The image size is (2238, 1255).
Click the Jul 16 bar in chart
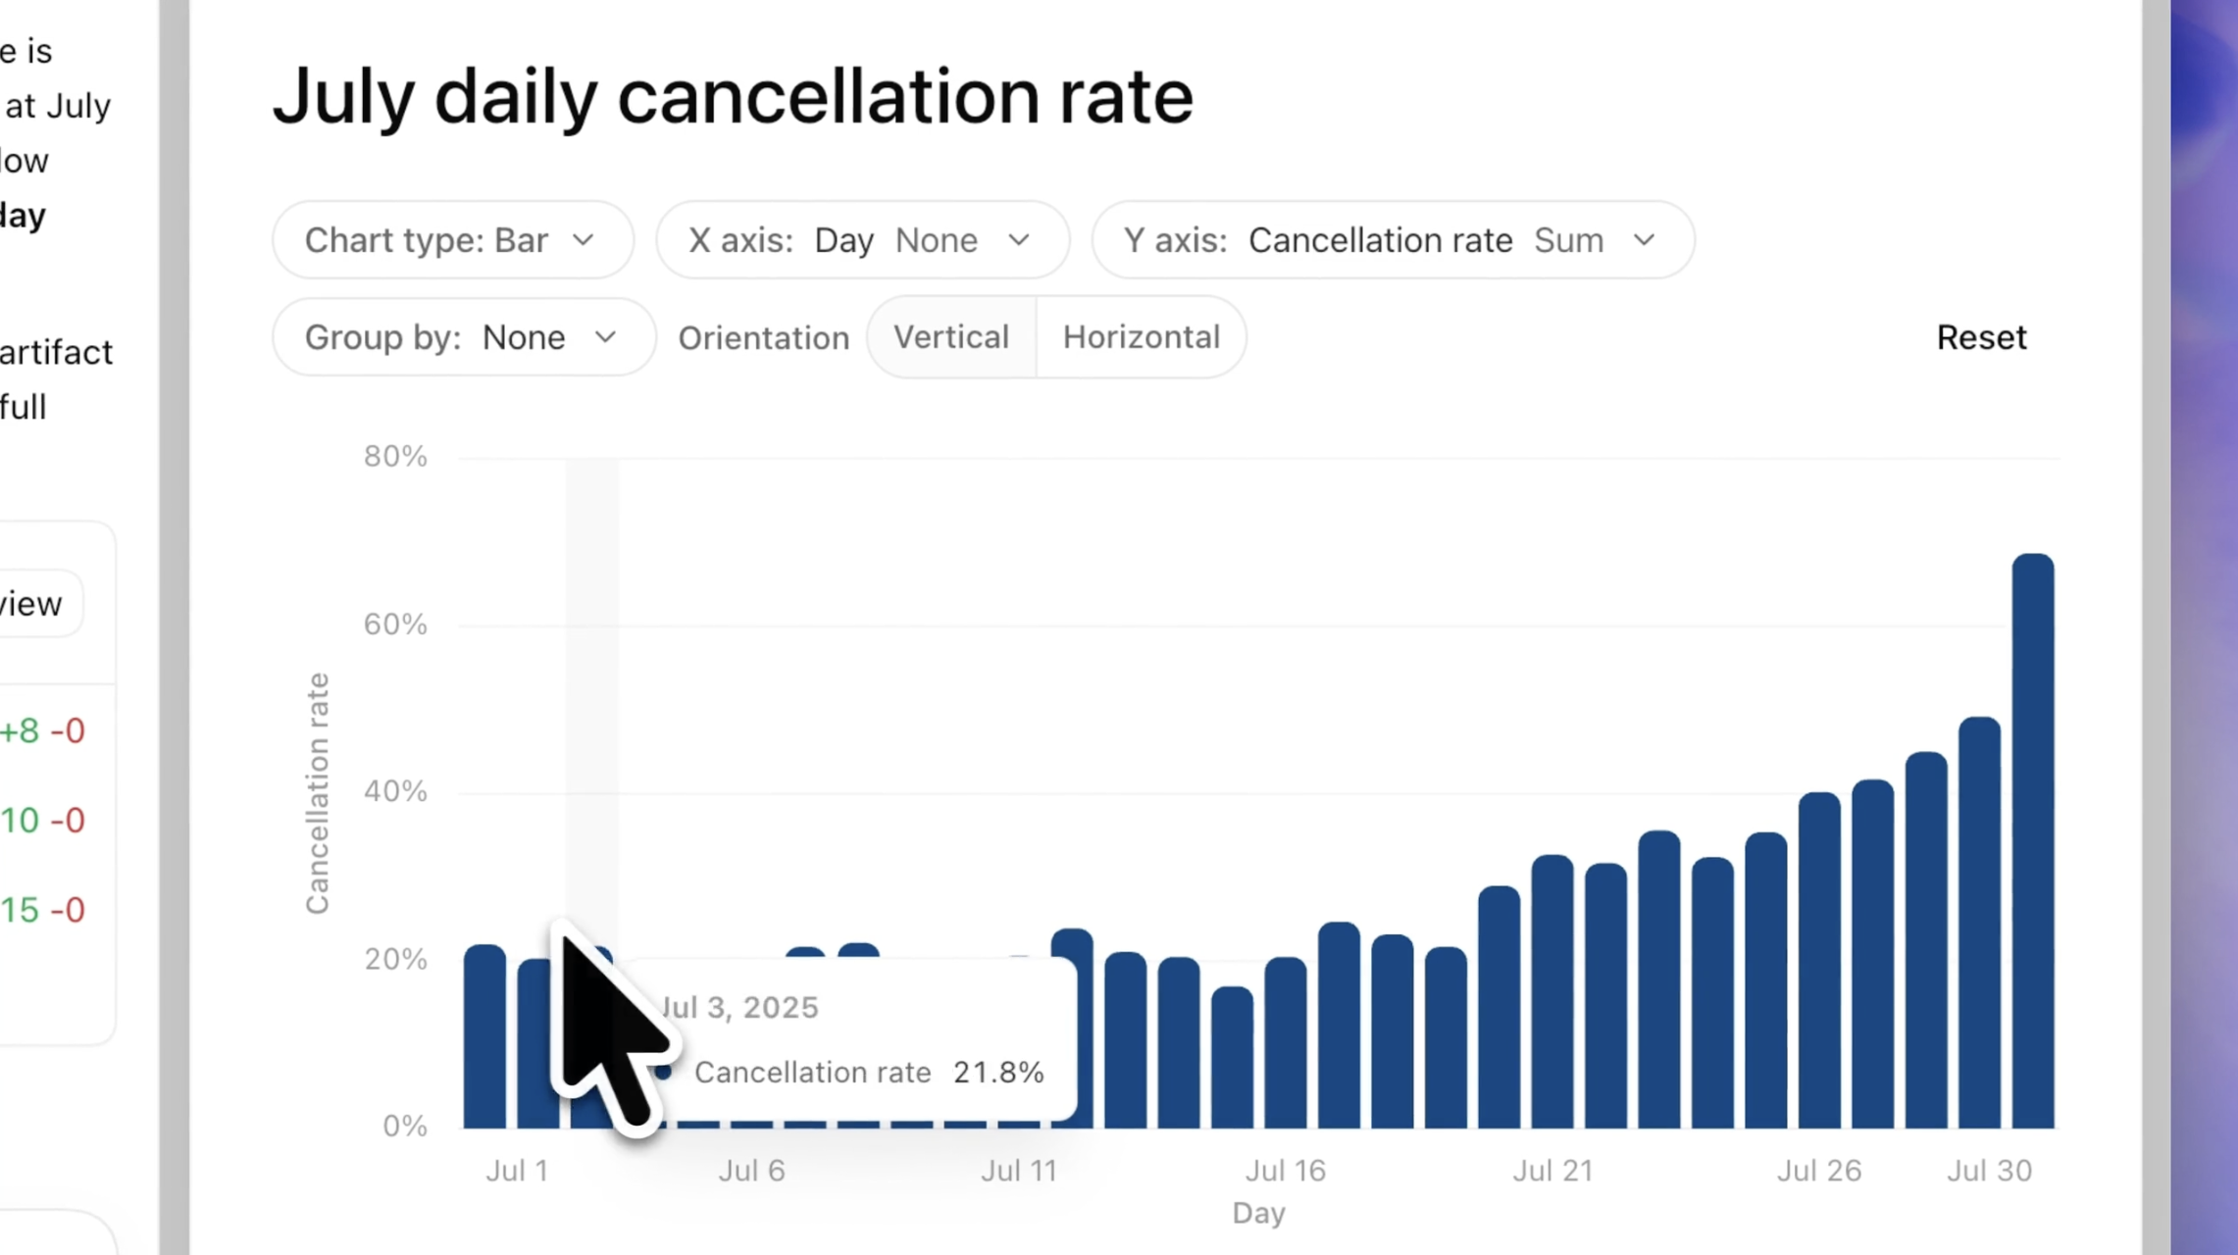(1286, 1043)
